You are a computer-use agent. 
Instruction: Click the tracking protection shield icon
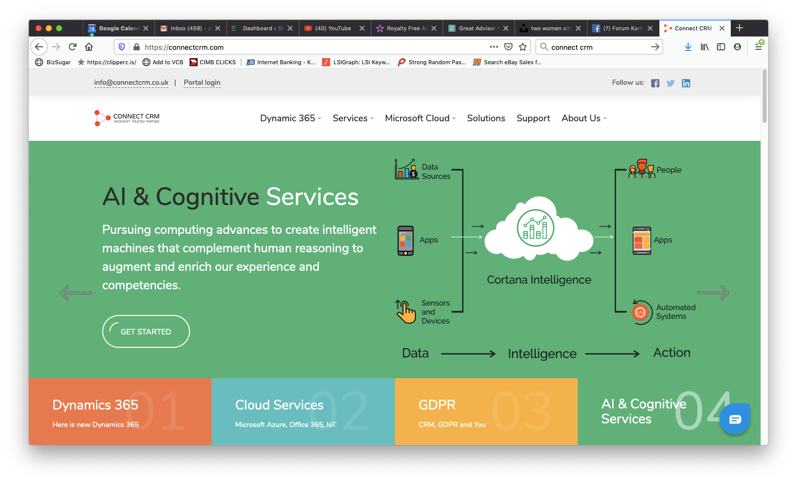(122, 47)
